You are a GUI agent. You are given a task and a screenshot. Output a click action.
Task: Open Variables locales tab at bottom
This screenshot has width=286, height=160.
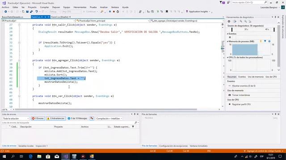[x=26, y=146]
